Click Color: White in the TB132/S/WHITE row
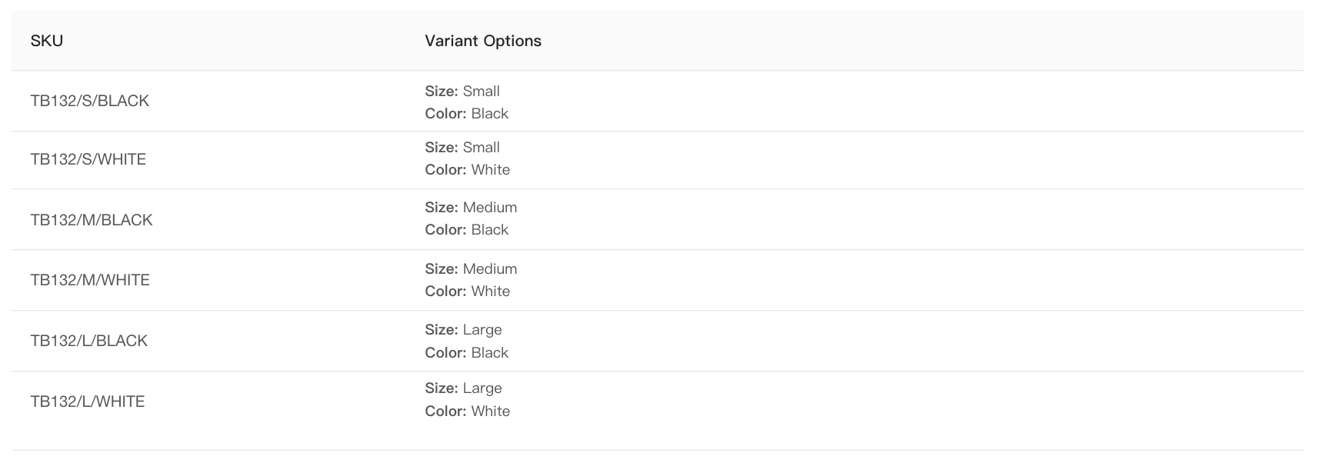 (468, 170)
